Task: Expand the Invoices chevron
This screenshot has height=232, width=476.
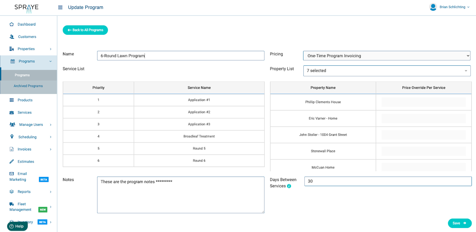Action: point(50,149)
